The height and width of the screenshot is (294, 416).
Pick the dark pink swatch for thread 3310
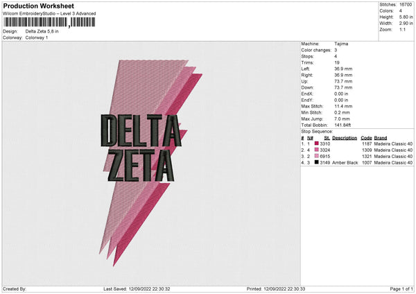pos(316,144)
